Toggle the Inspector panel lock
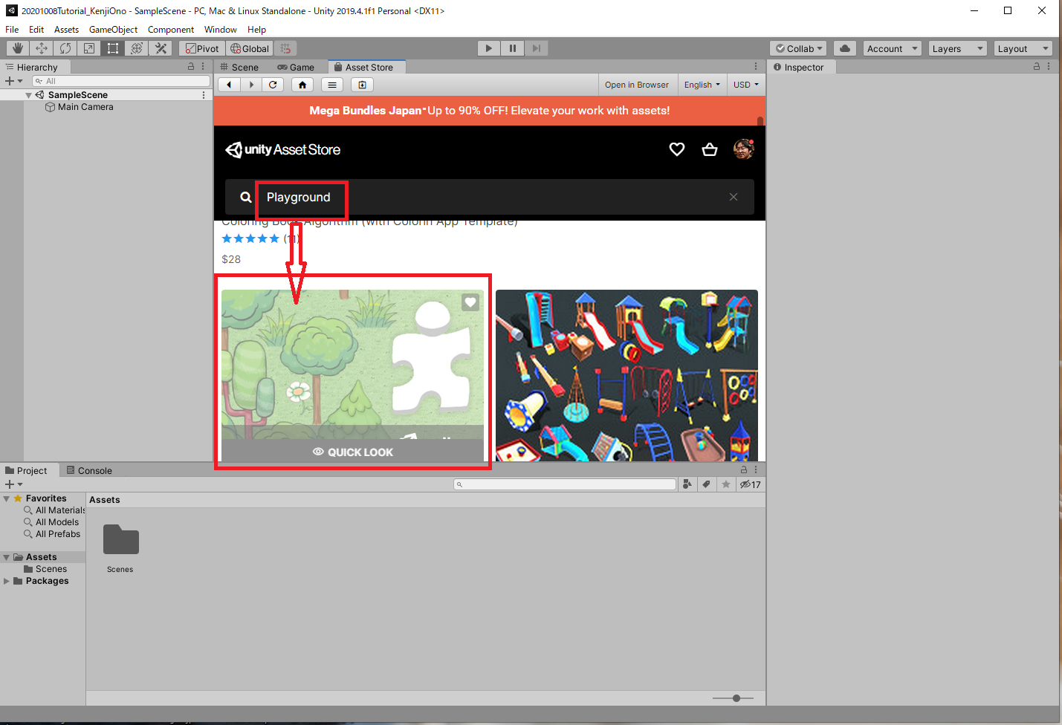This screenshot has width=1062, height=725. [1037, 67]
